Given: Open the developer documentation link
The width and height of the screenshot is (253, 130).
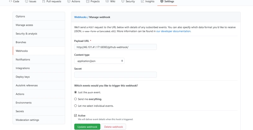Looking at the screenshot, I should pos(173,31).
